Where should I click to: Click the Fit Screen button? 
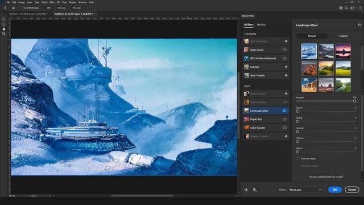pos(61,8)
